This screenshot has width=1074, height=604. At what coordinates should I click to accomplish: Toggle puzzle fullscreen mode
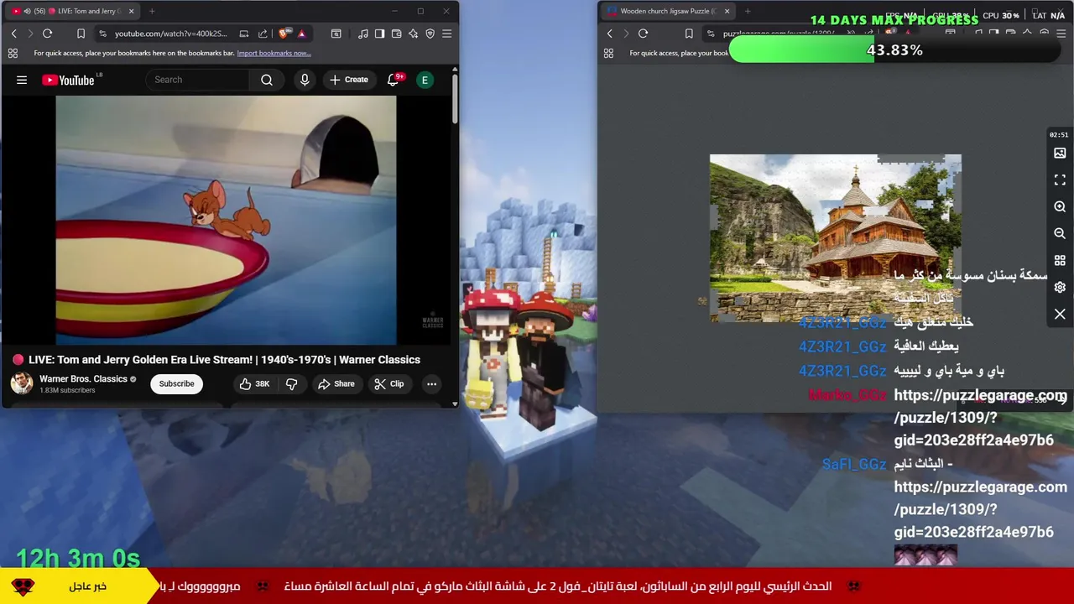tap(1060, 180)
